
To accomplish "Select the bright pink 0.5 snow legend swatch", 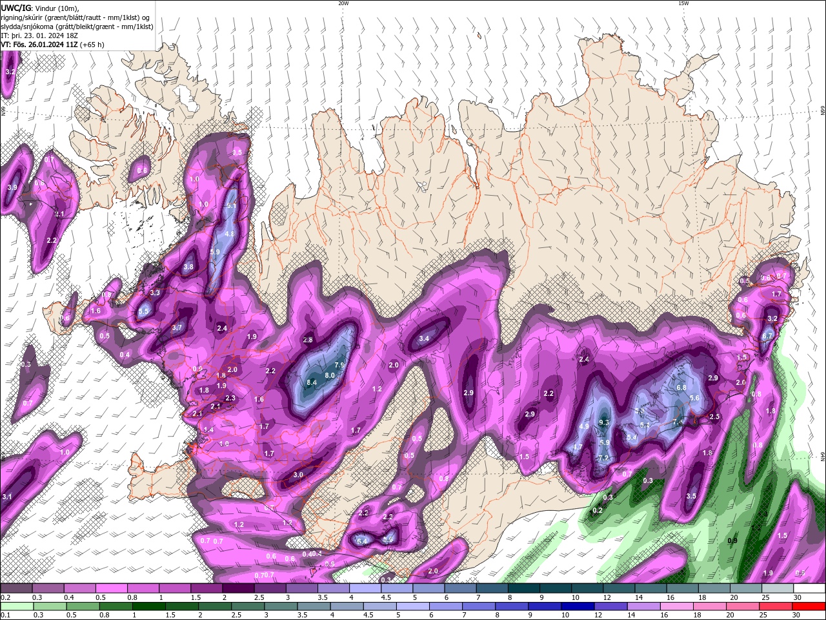I will [x=111, y=588].
